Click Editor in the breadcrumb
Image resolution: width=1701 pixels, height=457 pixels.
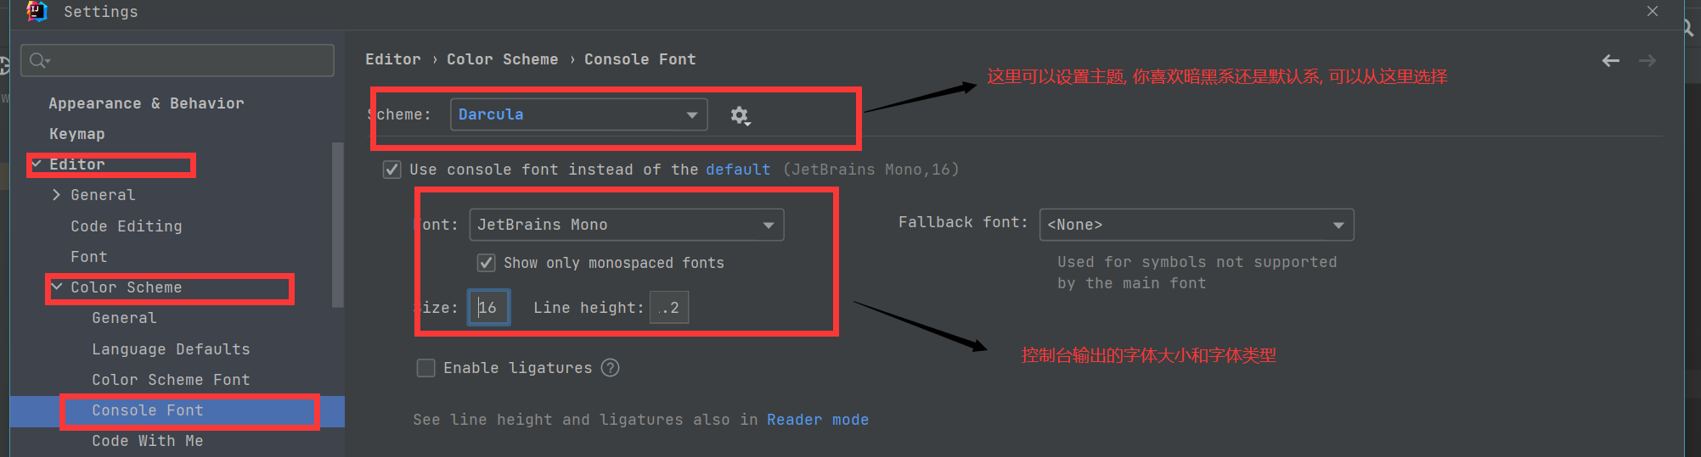[393, 59]
